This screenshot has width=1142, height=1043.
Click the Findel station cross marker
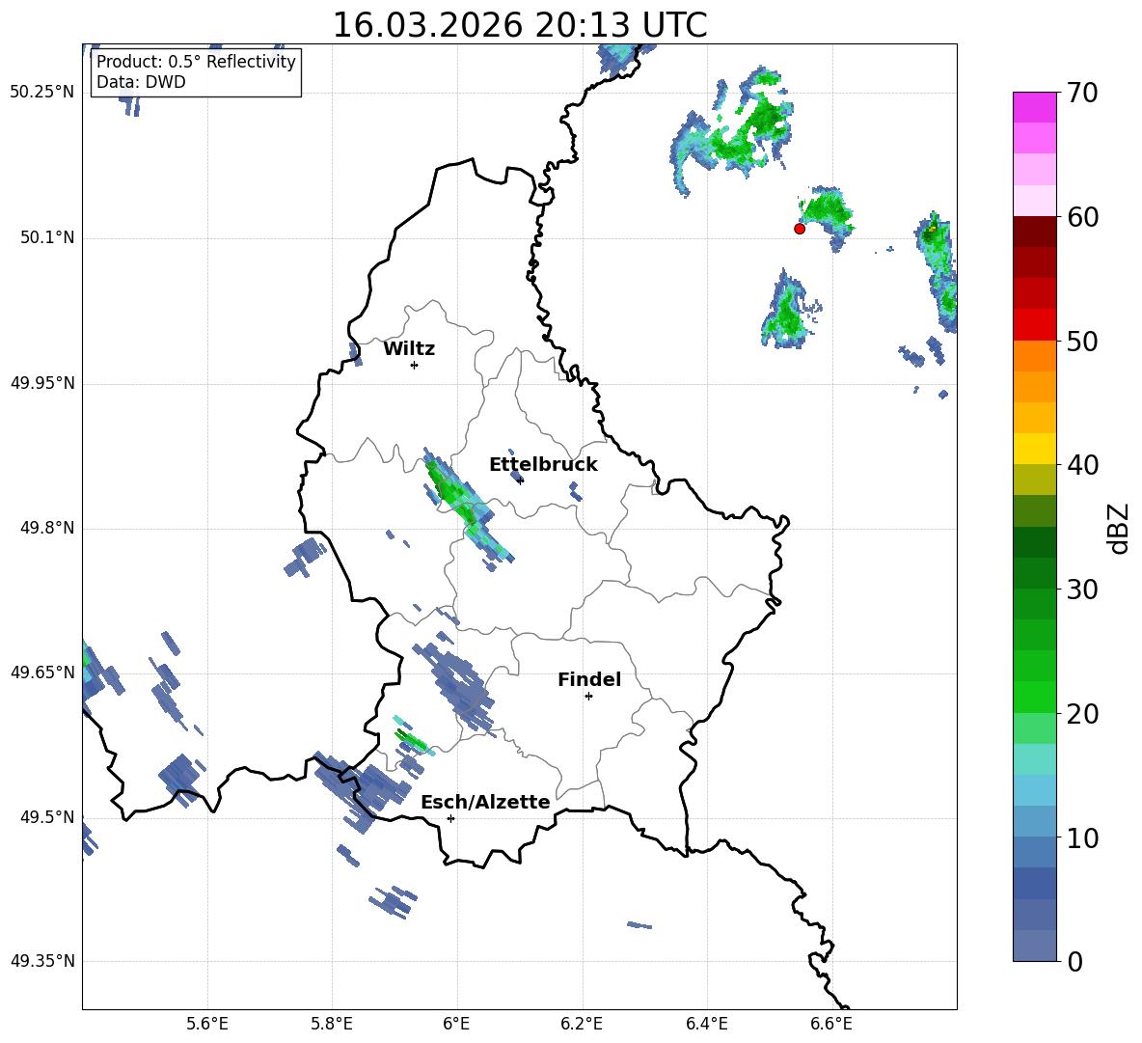pyautogui.click(x=588, y=697)
